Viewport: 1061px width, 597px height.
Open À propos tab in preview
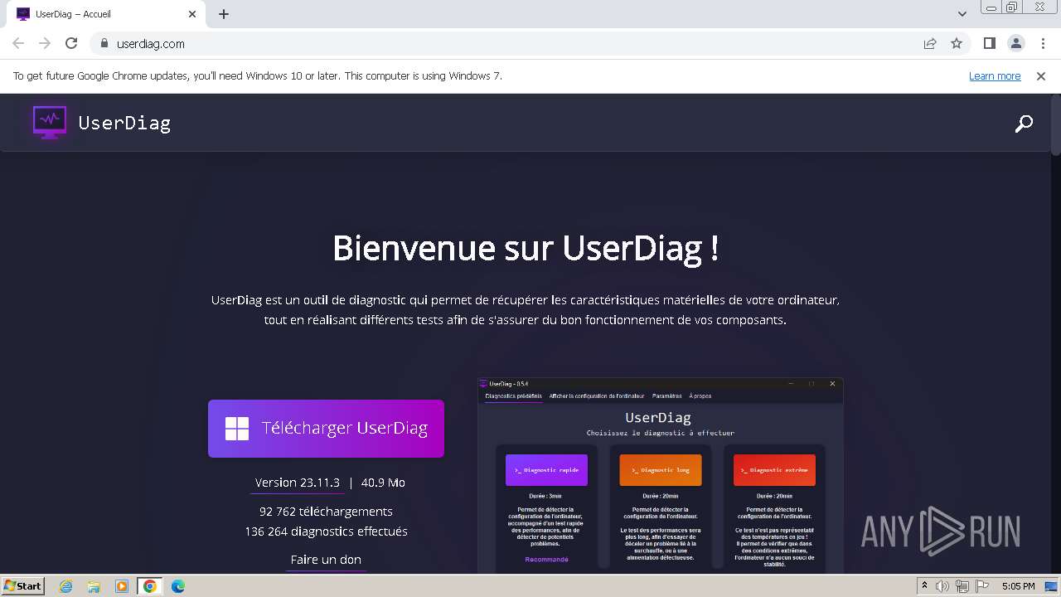(x=700, y=396)
